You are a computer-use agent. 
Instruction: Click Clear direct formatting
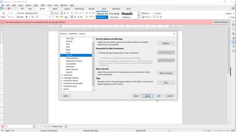(x=20, y=17)
